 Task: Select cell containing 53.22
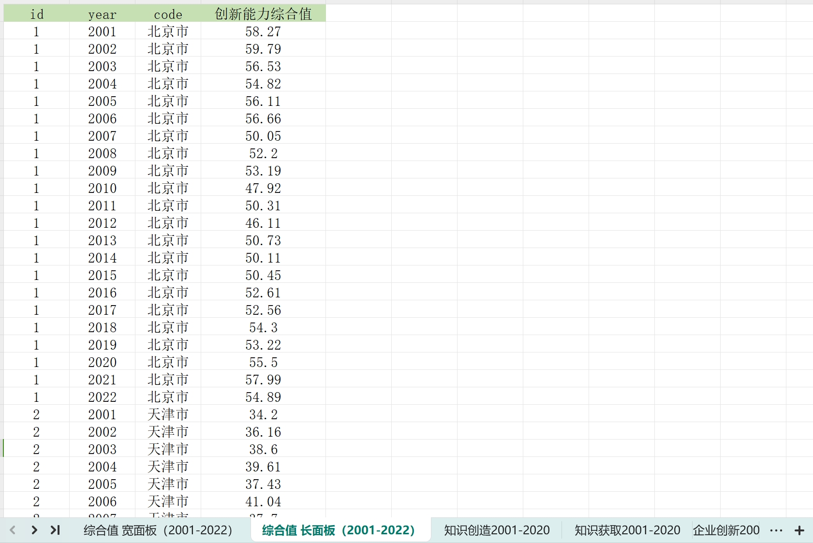[264, 345]
